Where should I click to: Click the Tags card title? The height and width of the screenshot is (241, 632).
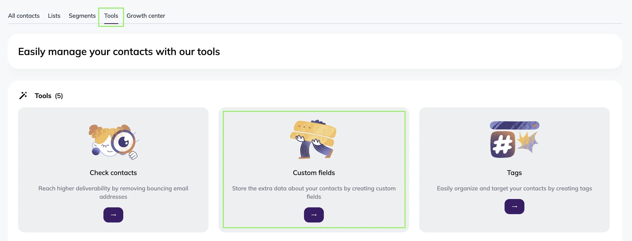pos(514,172)
